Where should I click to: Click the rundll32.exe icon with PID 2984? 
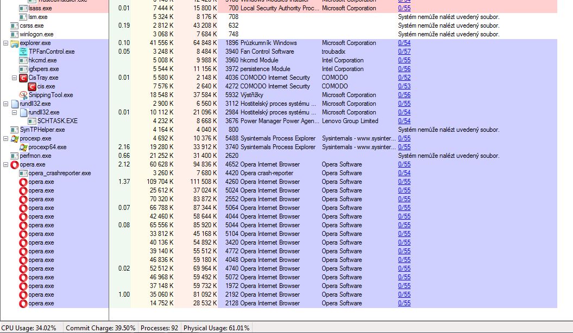(23, 112)
